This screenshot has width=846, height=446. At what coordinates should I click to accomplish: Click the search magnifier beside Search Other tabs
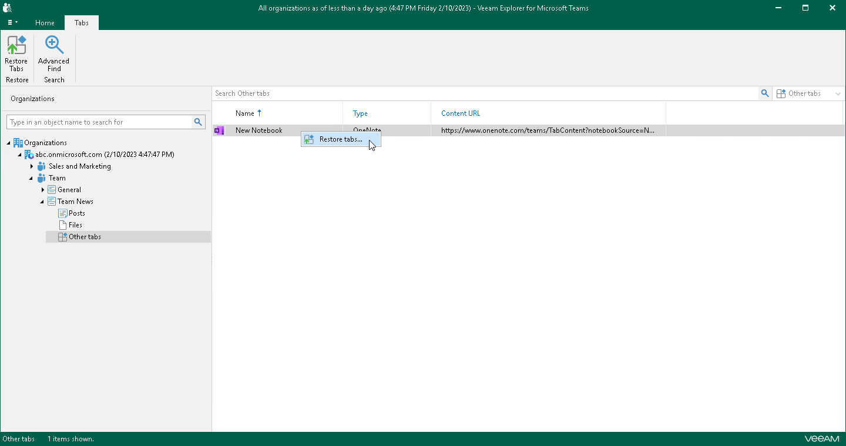point(765,93)
